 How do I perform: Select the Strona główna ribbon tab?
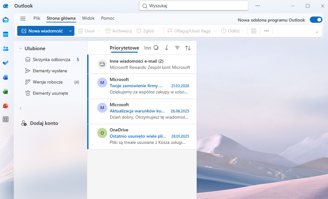pyautogui.click(x=61, y=18)
